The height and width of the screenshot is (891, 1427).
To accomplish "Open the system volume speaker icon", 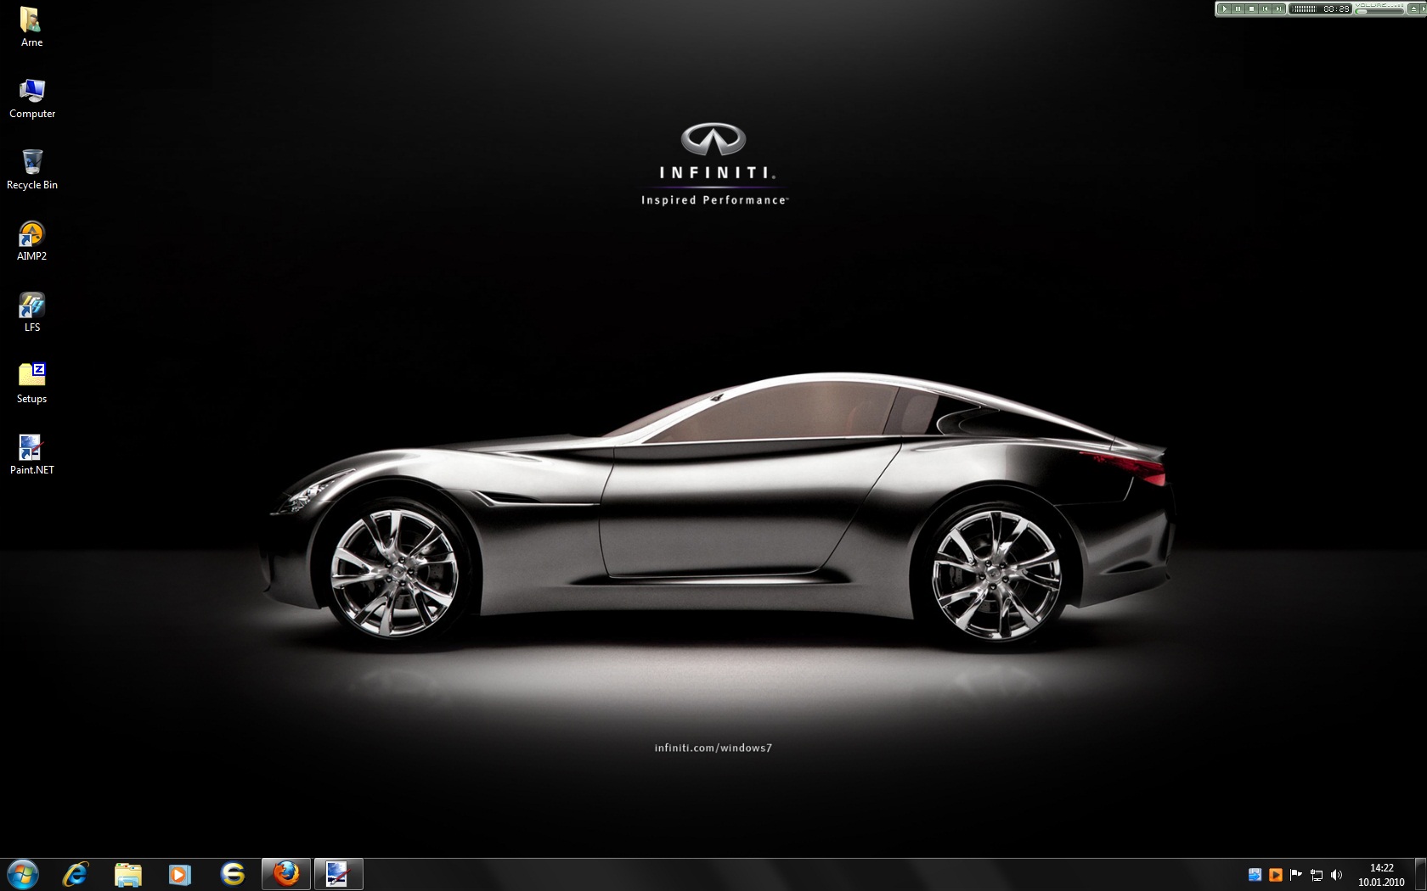I will click(1336, 875).
